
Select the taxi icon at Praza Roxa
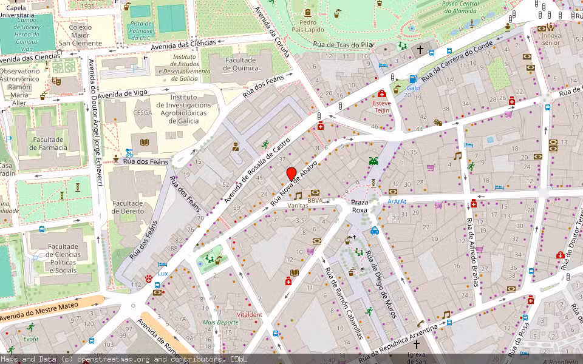[375, 231]
